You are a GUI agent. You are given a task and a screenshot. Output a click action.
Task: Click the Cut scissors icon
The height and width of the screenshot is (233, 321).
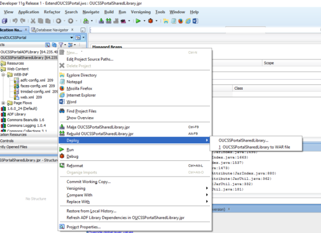[33, 21]
